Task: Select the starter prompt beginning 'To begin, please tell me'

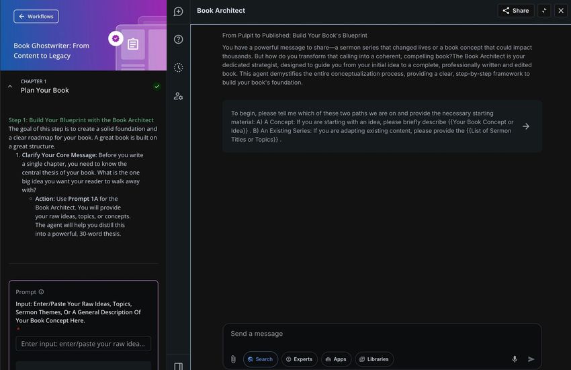Action: point(382,126)
